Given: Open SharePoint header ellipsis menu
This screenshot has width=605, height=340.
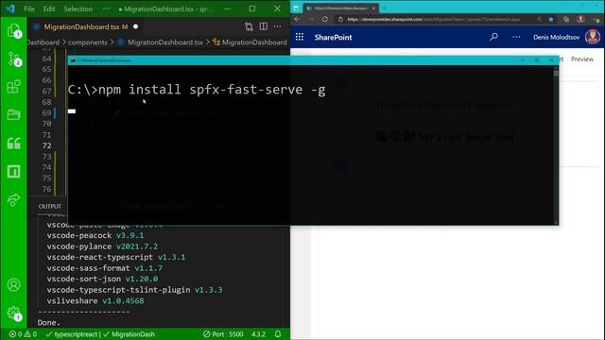Looking at the screenshot, I should pyautogui.click(x=516, y=37).
